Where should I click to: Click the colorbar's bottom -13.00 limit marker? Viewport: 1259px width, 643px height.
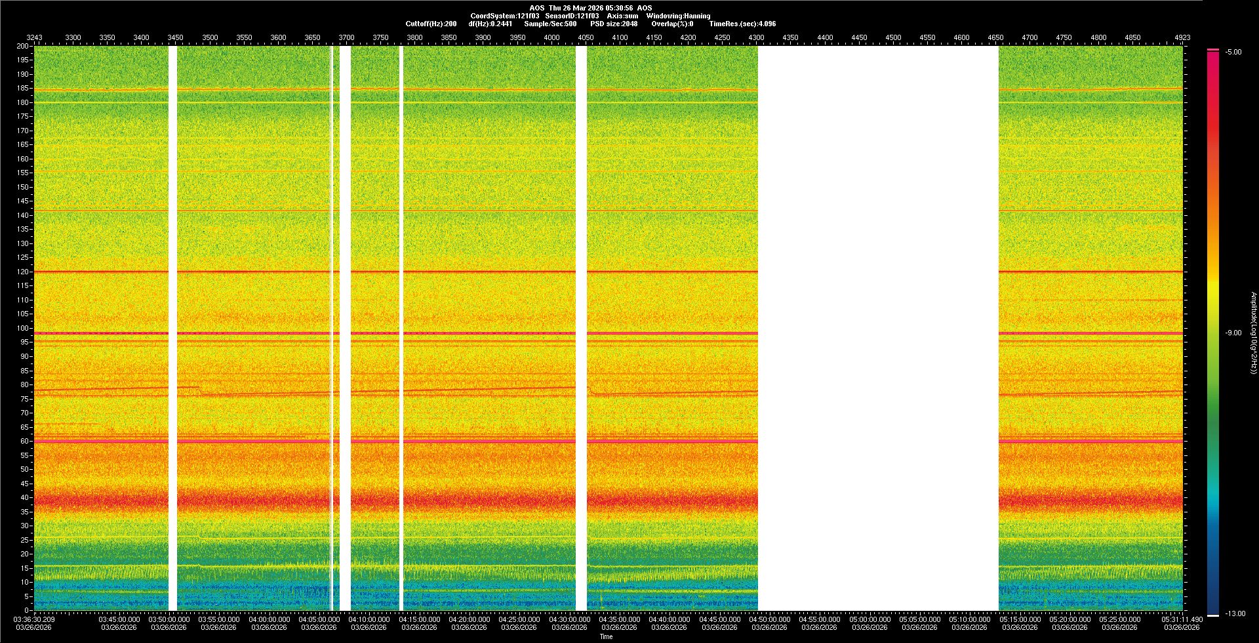click(x=1213, y=615)
